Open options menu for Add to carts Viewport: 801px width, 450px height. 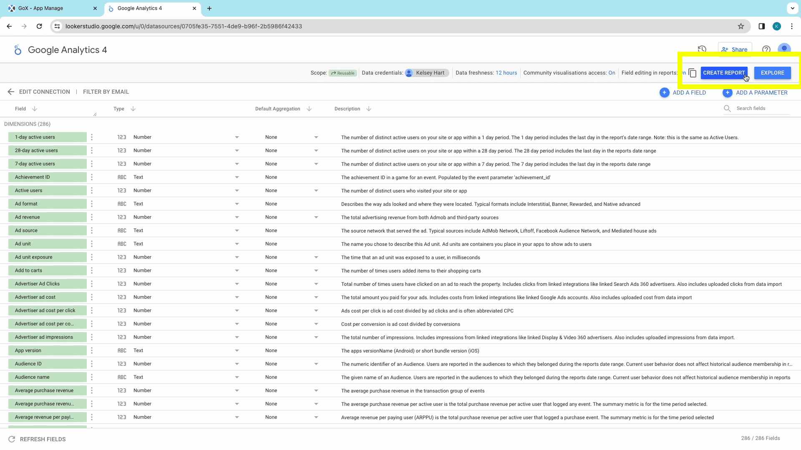[x=92, y=270]
